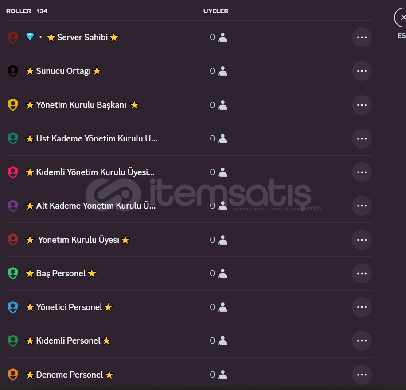The image size is (406, 390).
Task: Click the orange shield icon of Deneme Personel
Action: point(13,375)
